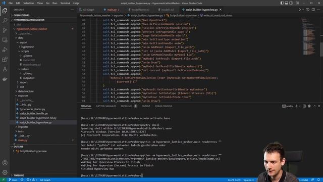Switch to the Output panel tab
This screenshot has height=182, width=323.
146,106
